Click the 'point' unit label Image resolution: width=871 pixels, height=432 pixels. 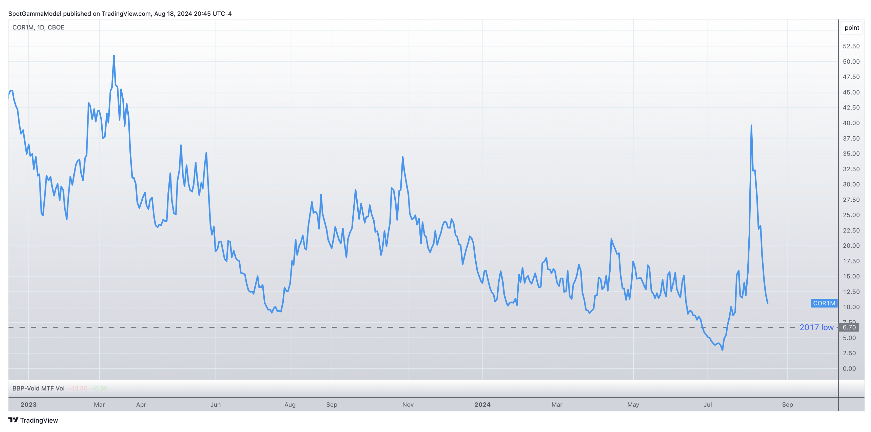851,28
